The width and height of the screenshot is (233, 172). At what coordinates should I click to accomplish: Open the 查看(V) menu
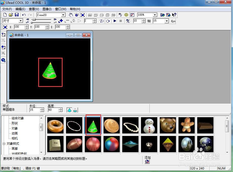pos(34,9)
